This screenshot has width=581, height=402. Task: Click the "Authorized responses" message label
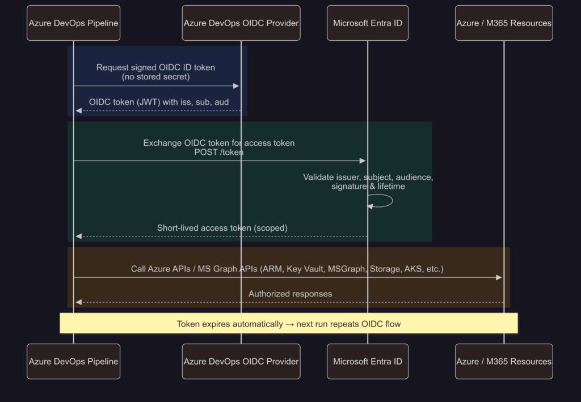(x=290, y=294)
